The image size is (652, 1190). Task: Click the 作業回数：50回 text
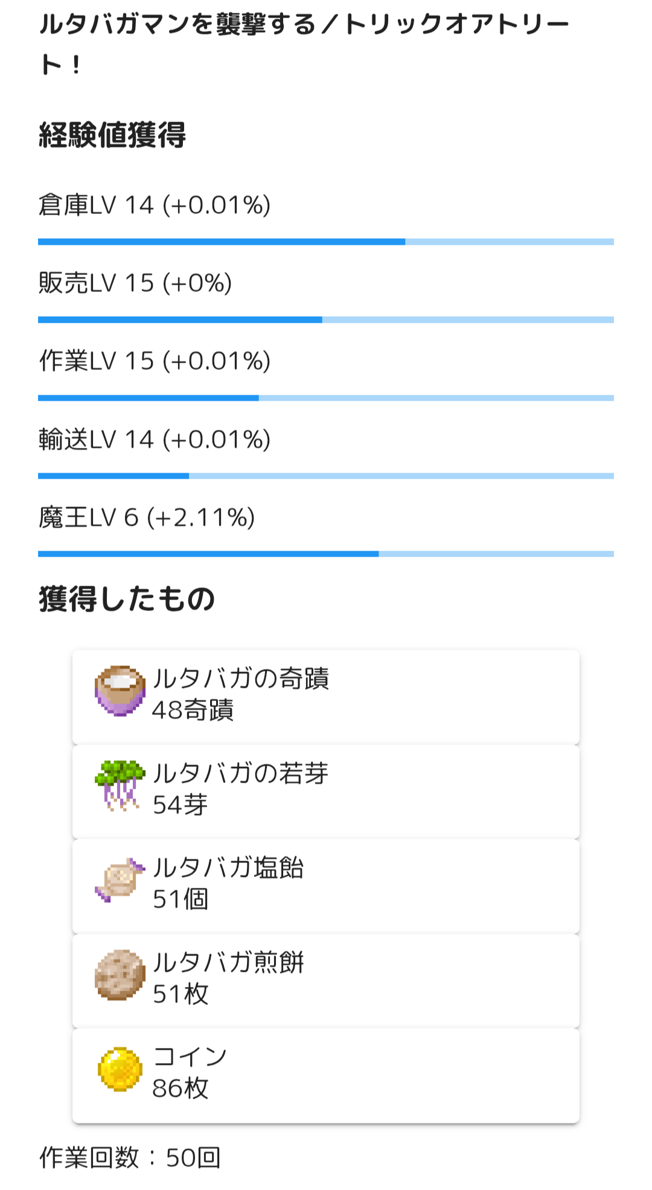point(130,1157)
